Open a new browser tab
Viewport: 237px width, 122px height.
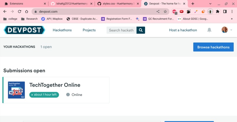(193, 4)
